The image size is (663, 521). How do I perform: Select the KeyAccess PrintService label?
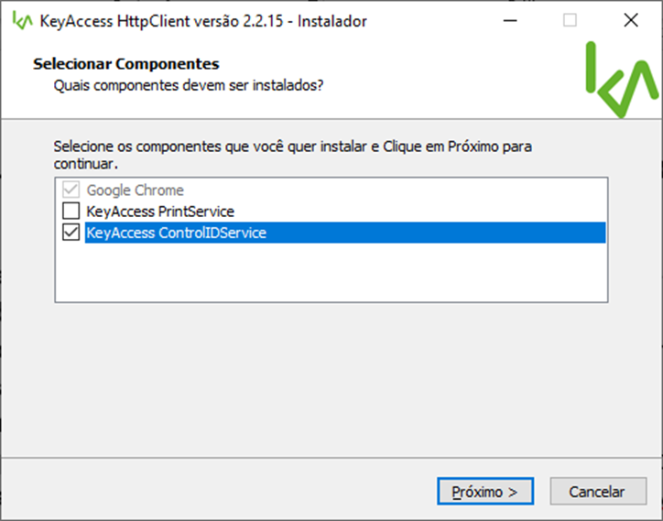click(160, 212)
